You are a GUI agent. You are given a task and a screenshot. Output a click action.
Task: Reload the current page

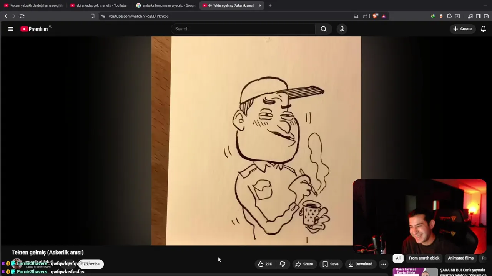pyautogui.click(x=22, y=16)
